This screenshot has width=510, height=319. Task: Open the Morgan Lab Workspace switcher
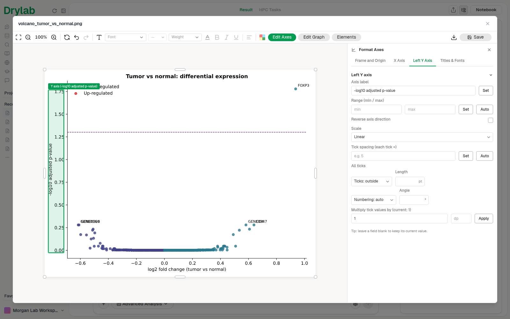[34, 310]
